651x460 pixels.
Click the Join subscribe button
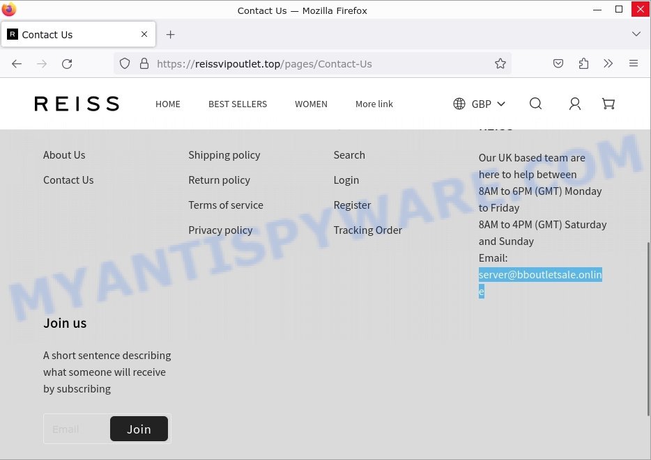tap(139, 429)
